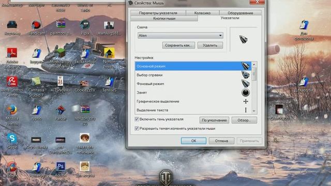Select the Выбор справки pointer row
This screenshot has height=186, width=331.
click(193, 75)
